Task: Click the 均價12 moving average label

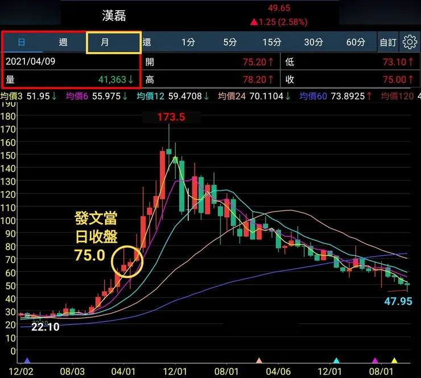Action: click(150, 96)
